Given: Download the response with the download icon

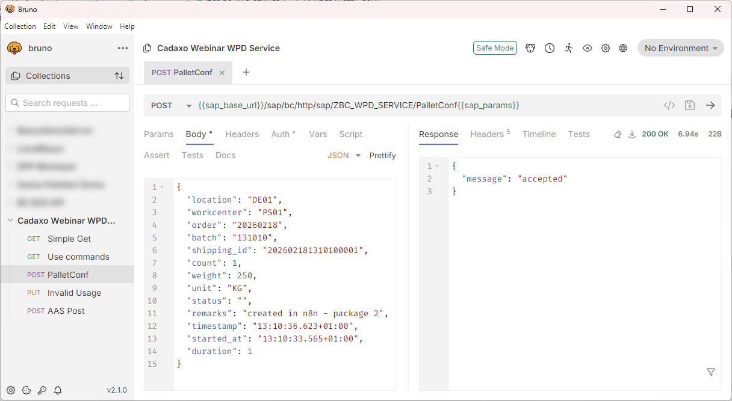Looking at the screenshot, I should [632, 134].
